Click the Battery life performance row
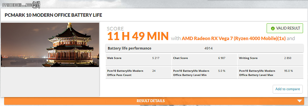The height and width of the screenshot is (106, 308). click(x=204, y=48)
